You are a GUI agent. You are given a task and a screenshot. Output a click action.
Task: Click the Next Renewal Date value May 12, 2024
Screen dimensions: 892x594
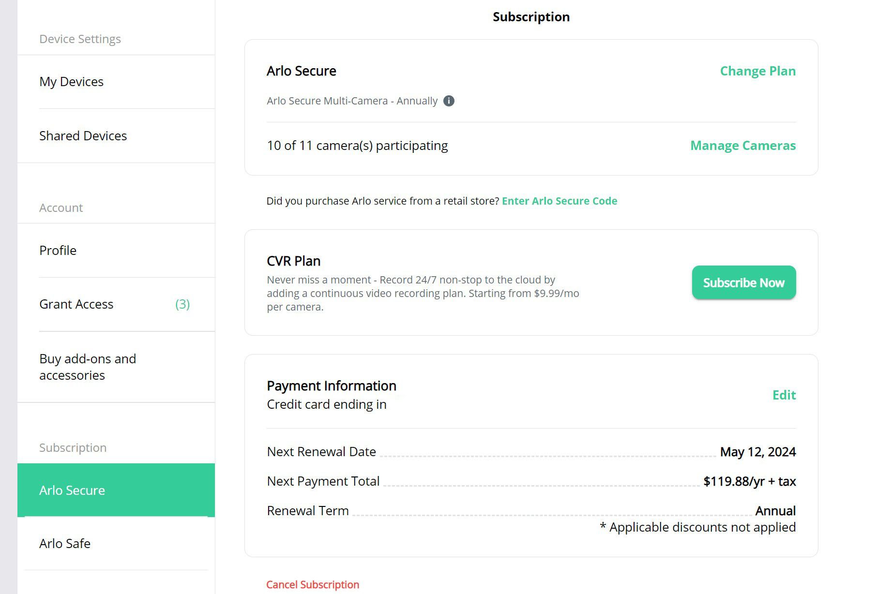[757, 452]
